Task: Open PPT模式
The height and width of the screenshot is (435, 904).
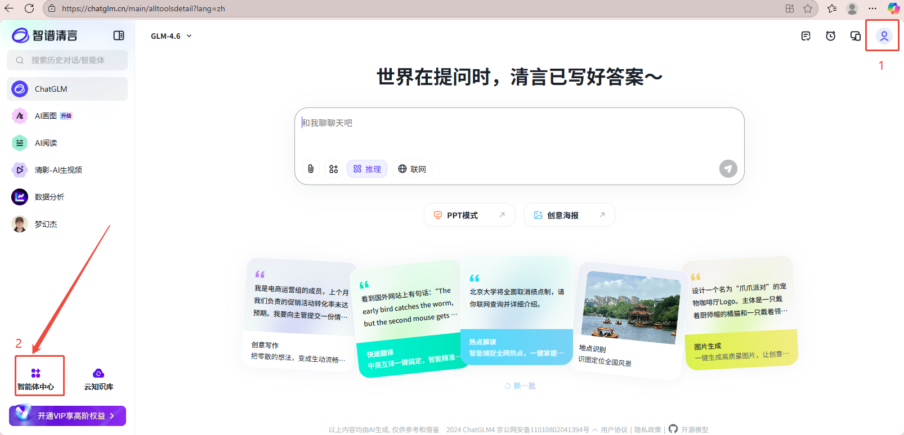Action: click(469, 215)
